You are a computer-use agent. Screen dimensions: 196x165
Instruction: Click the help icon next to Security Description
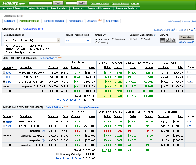[155, 35]
